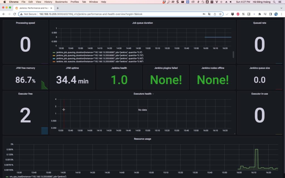Open the JVM free memory panel title

[25, 68]
